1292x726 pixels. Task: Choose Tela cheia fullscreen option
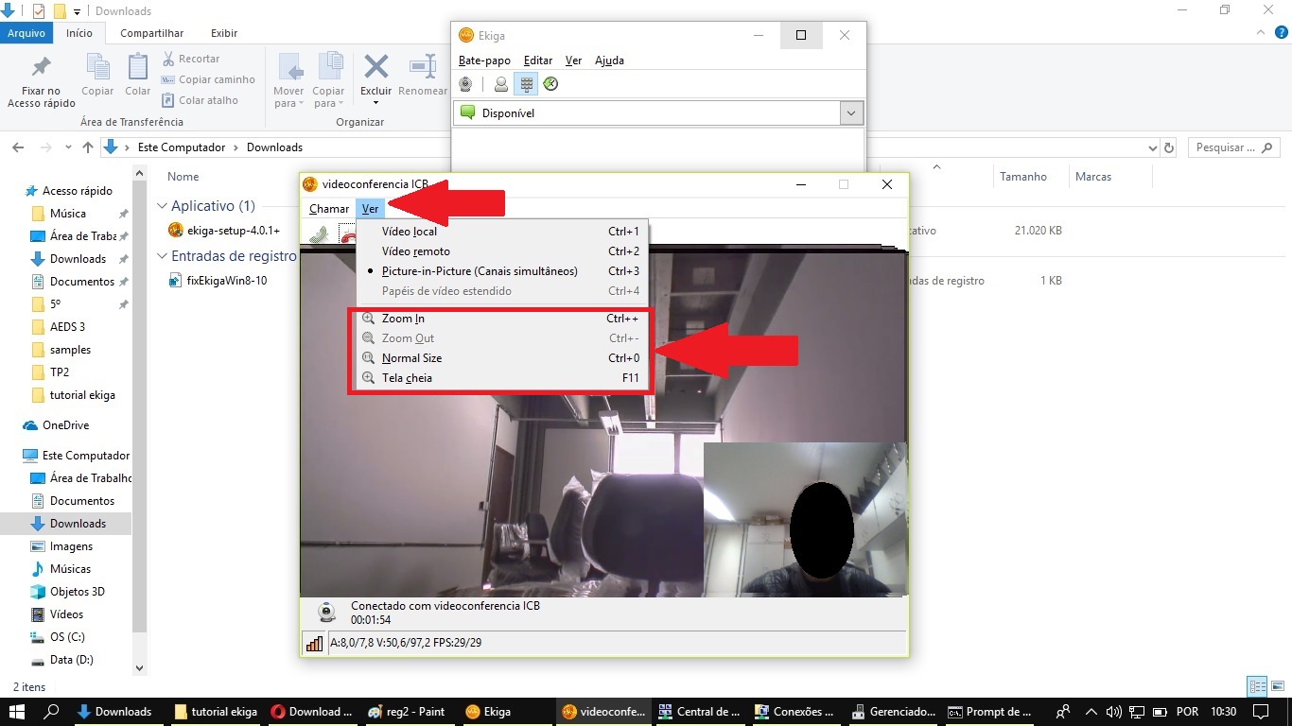(407, 378)
